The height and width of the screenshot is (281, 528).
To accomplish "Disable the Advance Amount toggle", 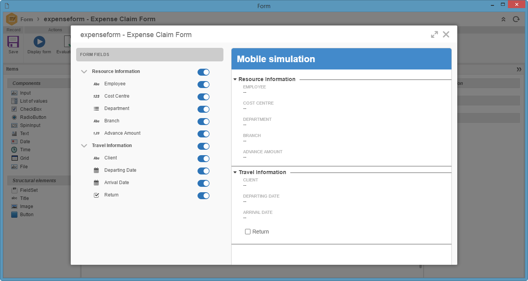I will coord(203,134).
